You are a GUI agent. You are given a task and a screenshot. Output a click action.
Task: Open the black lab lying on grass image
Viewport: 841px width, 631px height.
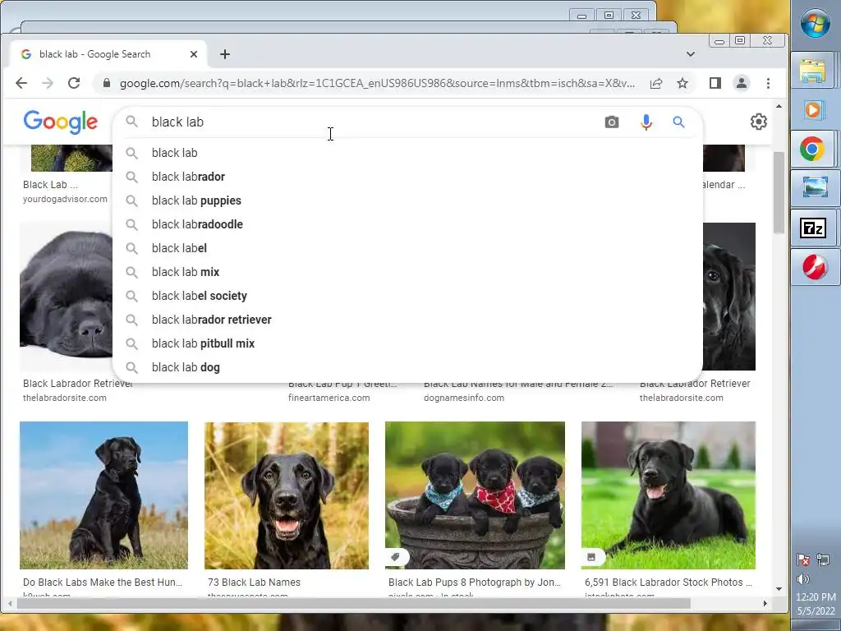click(669, 495)
